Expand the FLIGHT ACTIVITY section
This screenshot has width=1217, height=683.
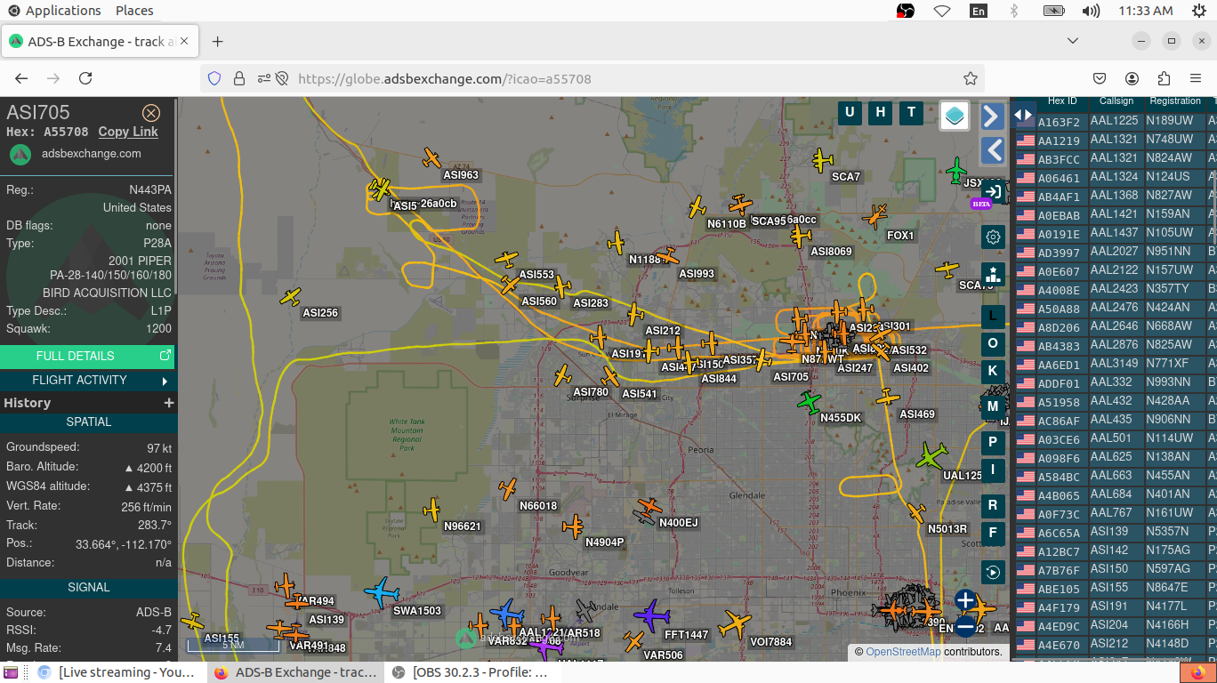click(87, 380)
